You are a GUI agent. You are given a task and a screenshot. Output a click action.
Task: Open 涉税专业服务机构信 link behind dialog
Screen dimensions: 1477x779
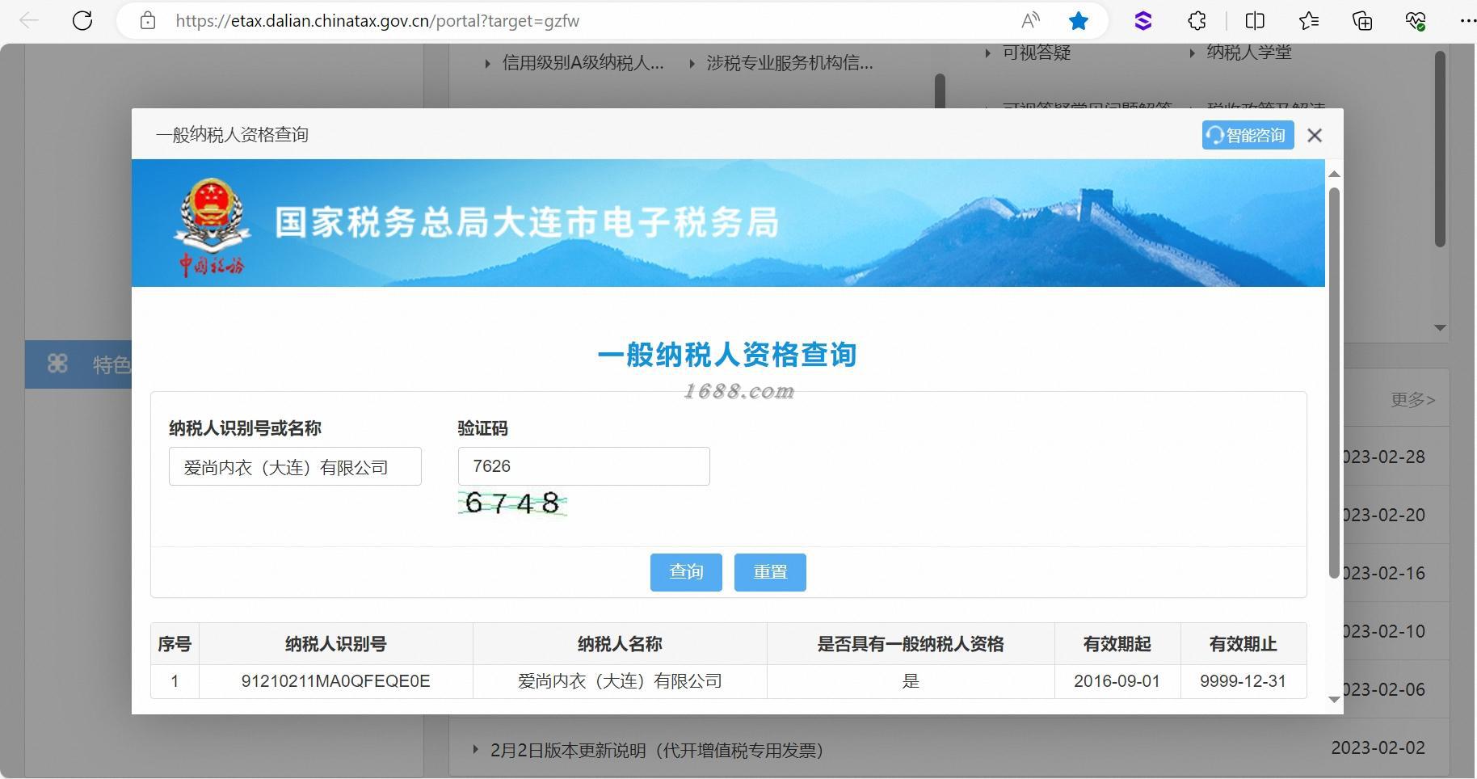(x=789, y=63)
